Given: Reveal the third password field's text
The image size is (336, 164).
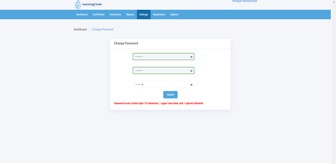Looking at the screenshot, I should click(191, 85).
